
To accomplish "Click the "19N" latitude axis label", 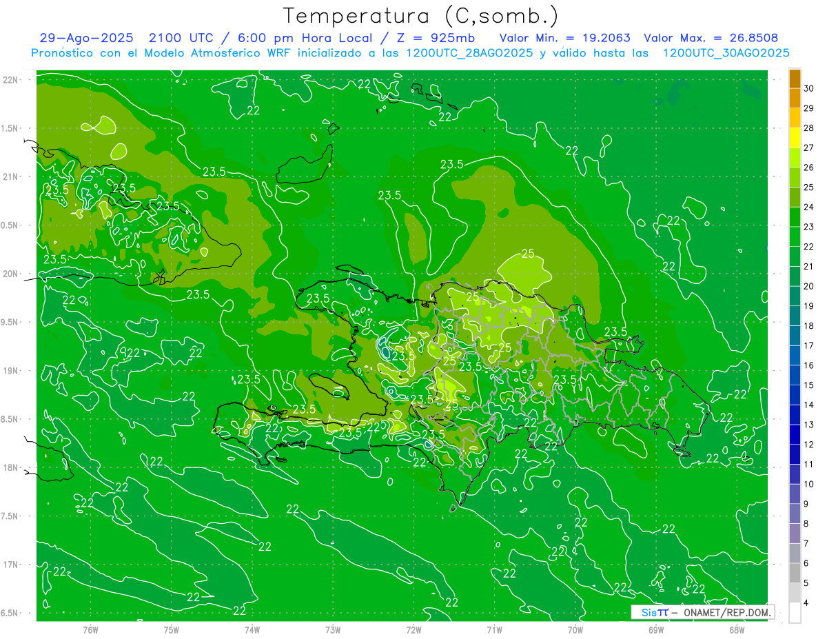I will point(10,371).
